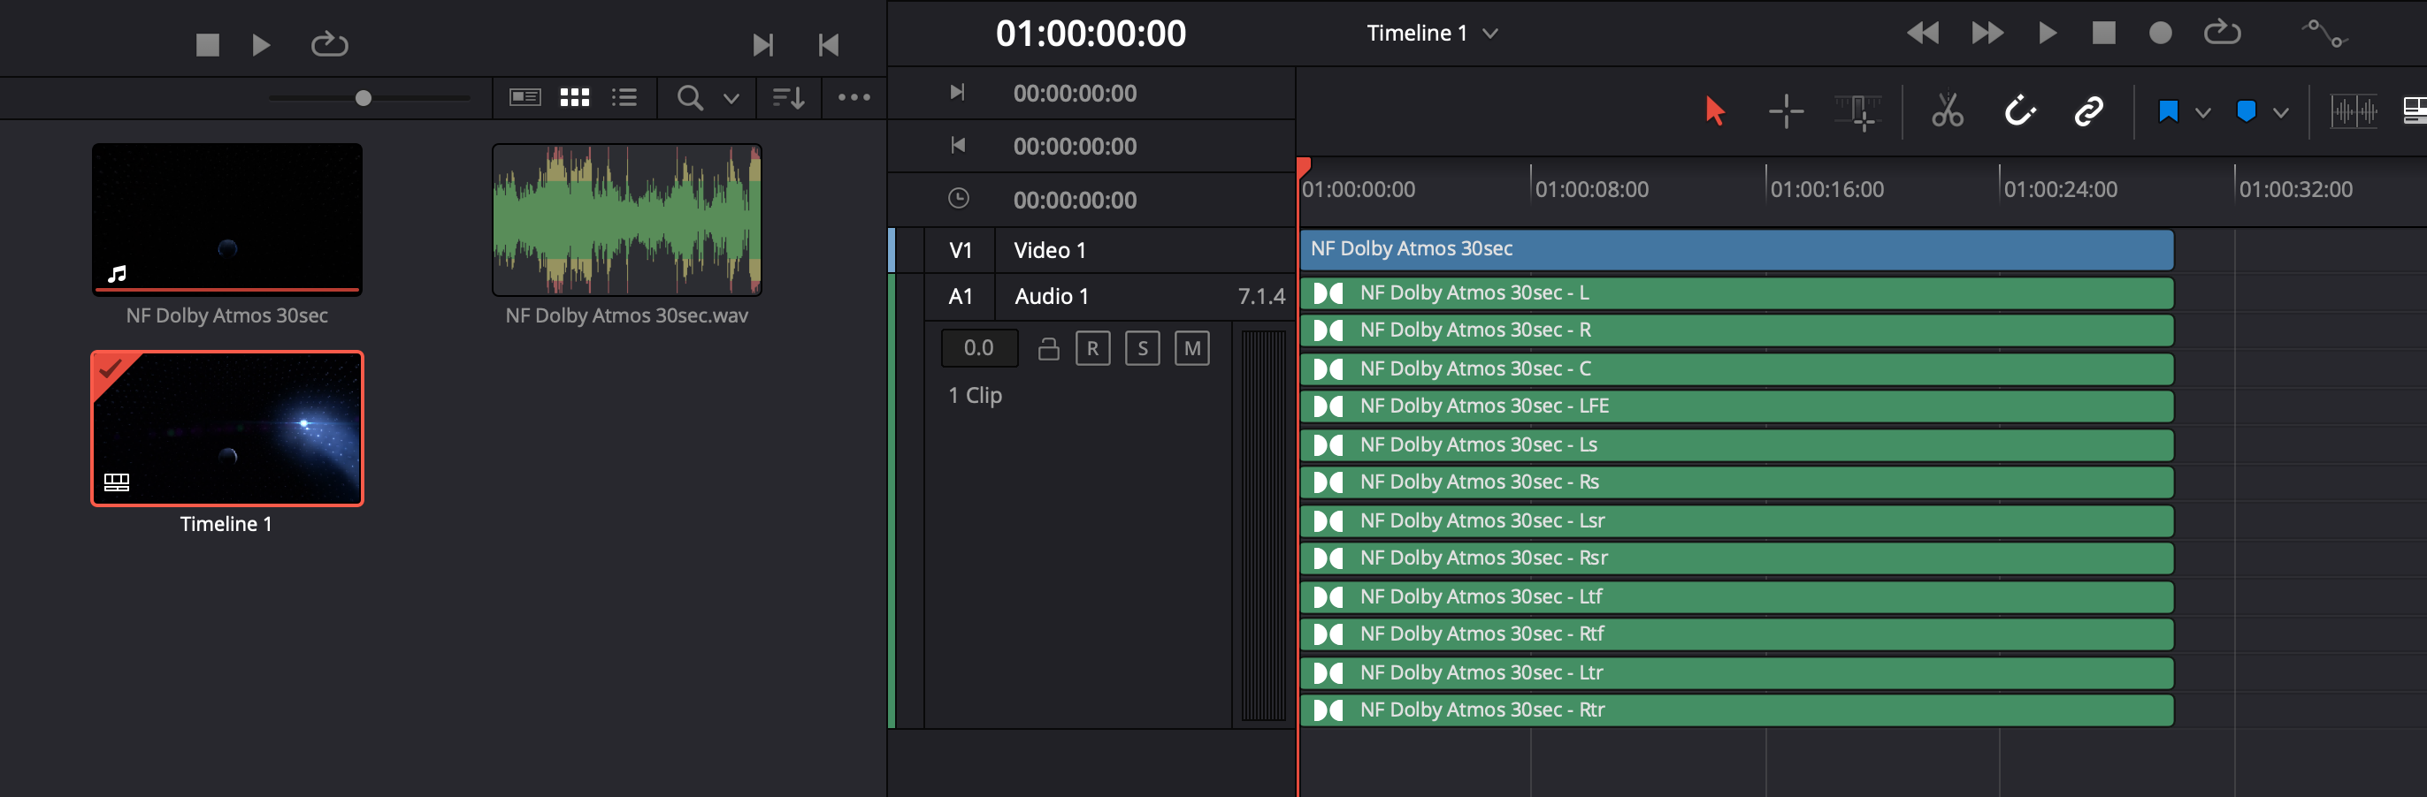Stop the timeline playback
Viewport: 2427px width, 797px height.
click(x=2104, y=33)
